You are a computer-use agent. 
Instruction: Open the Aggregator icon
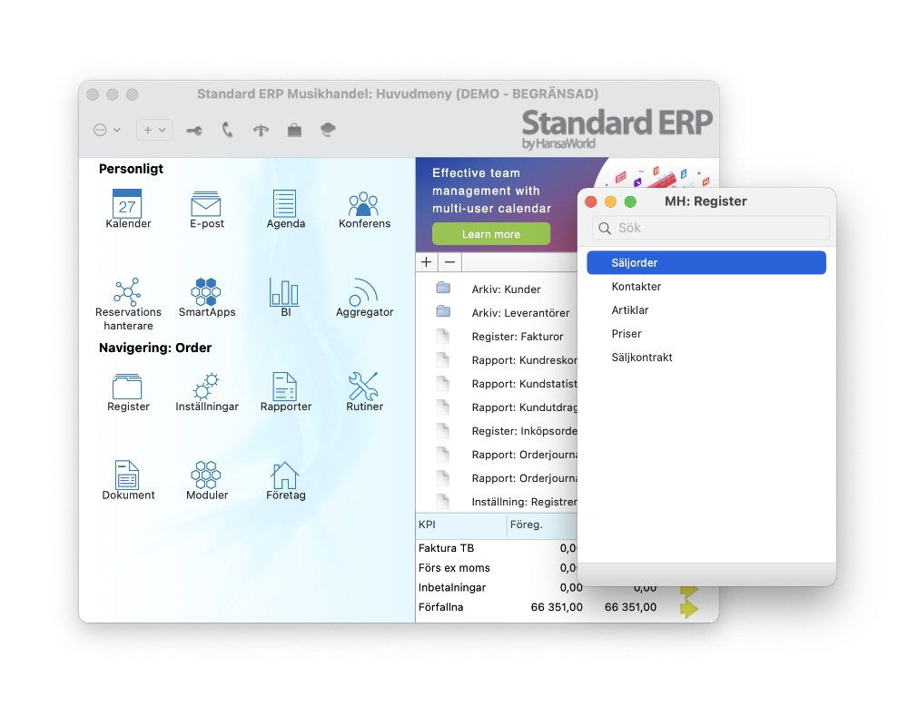[x=364, y=292]
